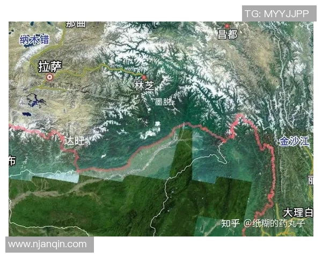The height and width of the screenshot is (258, 322).
Task: Click the small oval lake below Yamdrok
Action: (27, 114)
